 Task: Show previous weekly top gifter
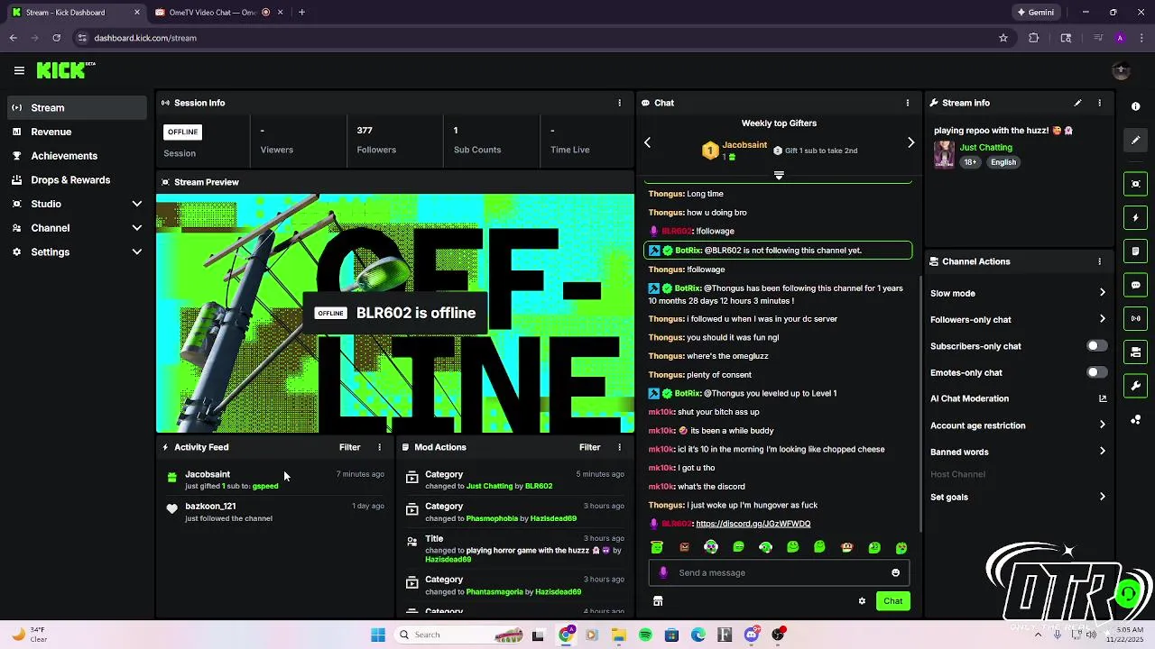coord(647,142)
